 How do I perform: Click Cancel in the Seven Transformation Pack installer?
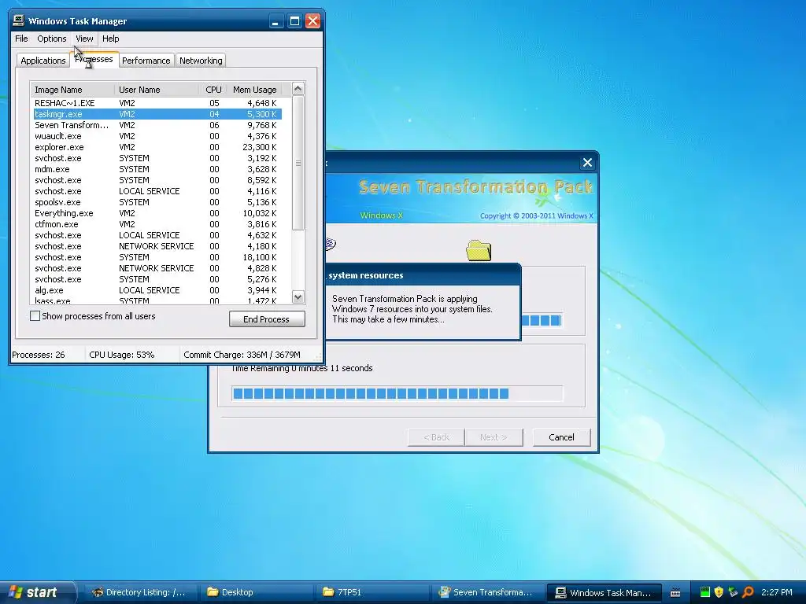pos(561,437)
